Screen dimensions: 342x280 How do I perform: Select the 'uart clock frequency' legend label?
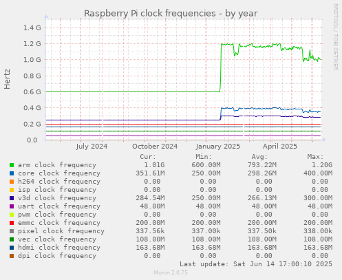point(59,206)
